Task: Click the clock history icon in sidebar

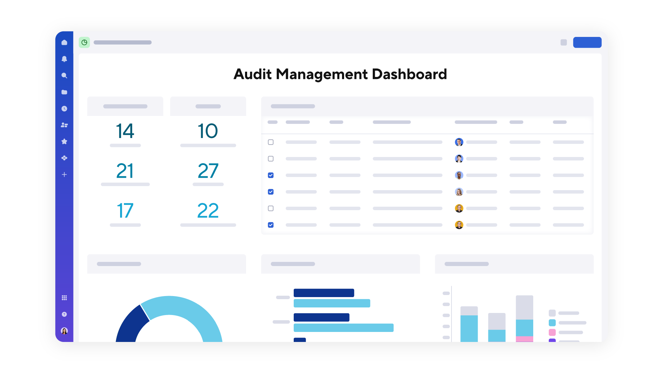Action: coord(64,108)
